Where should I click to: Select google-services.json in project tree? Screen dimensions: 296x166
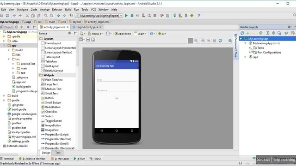24,114
